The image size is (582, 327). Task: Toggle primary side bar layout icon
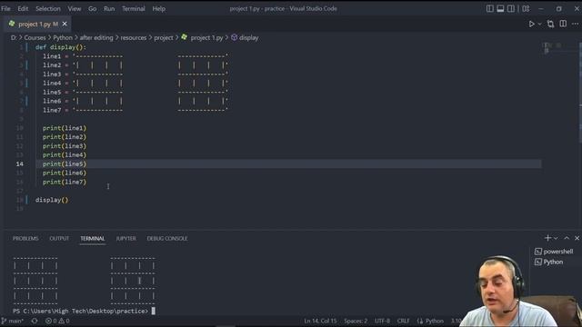coord(490,8)
